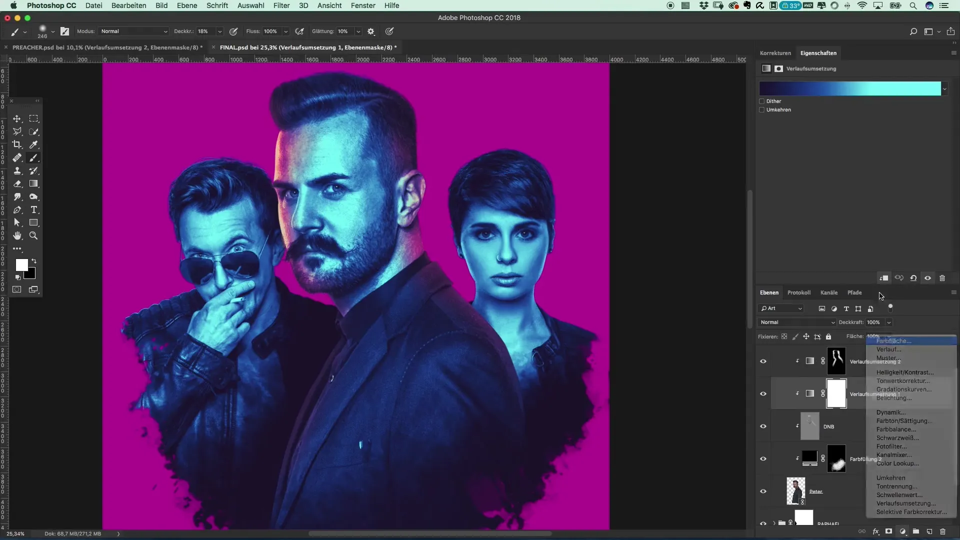
Task: Select the Rectangle shape tool
Action: tap(33, 222)
